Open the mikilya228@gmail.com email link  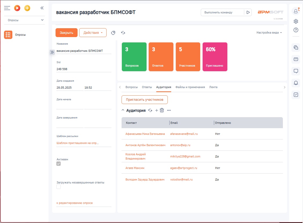click(185, 156)
